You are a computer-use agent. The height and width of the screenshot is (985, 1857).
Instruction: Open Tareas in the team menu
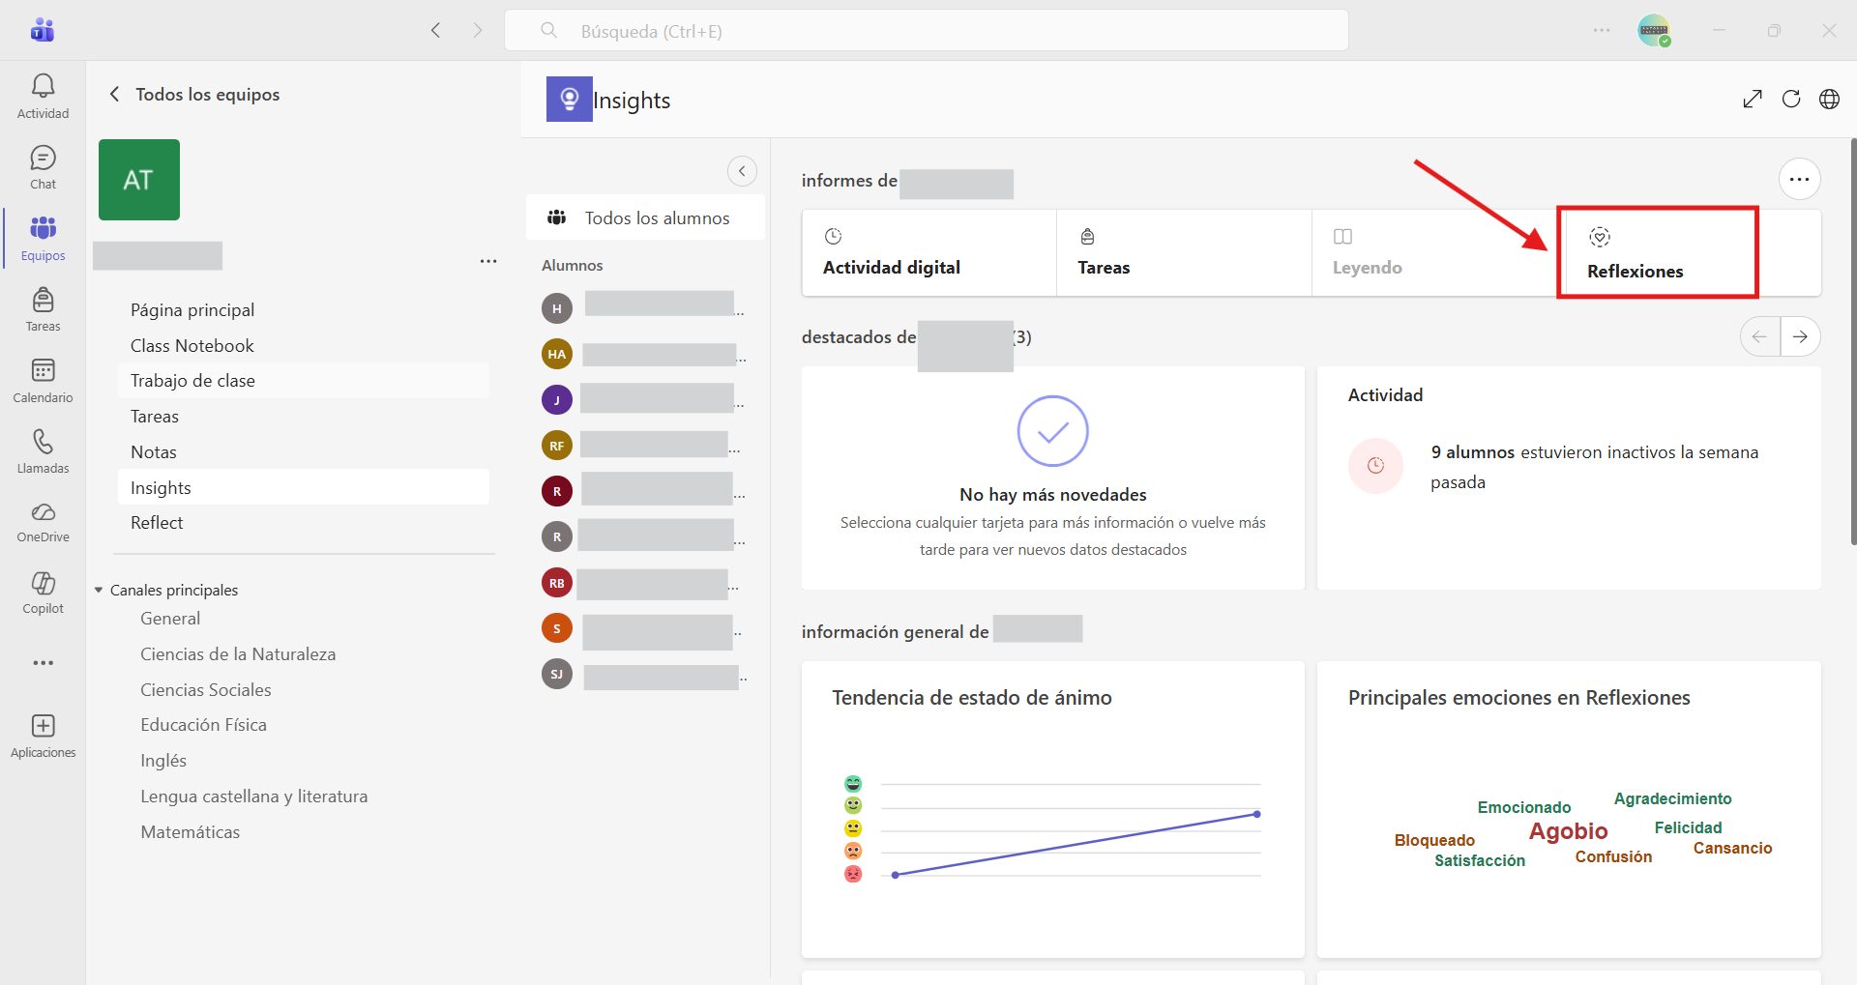pyautogui.click(x=303, y=416)
